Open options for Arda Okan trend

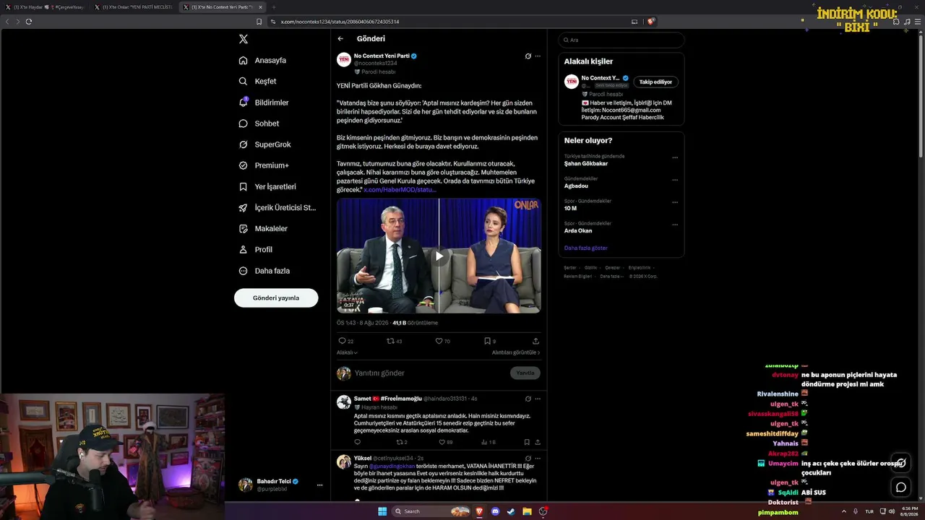coord(675,225)
